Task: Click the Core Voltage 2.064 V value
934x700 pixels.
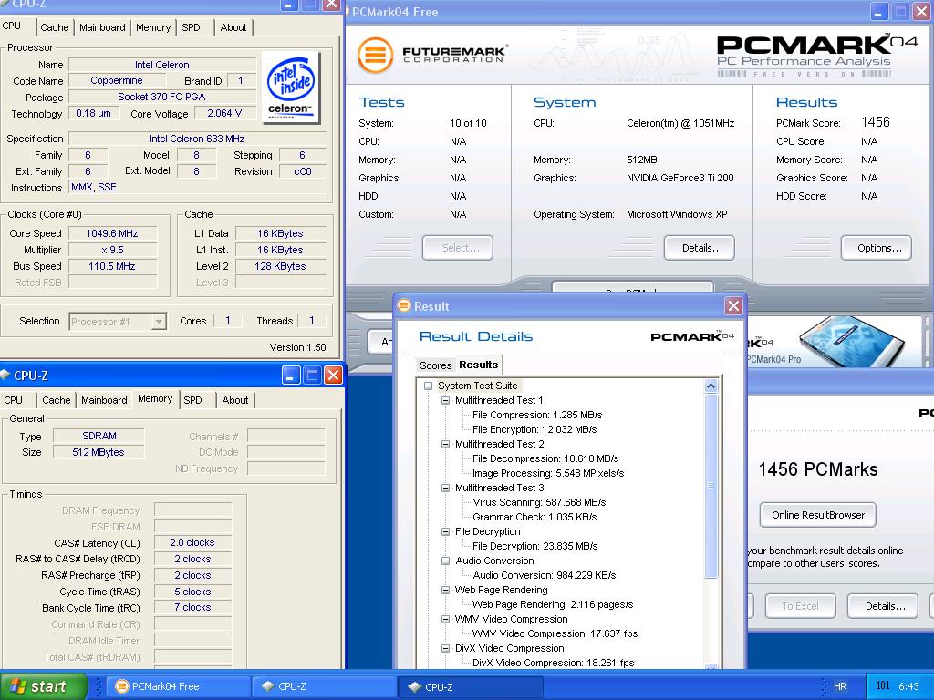Action: pyautogui.click(x=224, y=113)
